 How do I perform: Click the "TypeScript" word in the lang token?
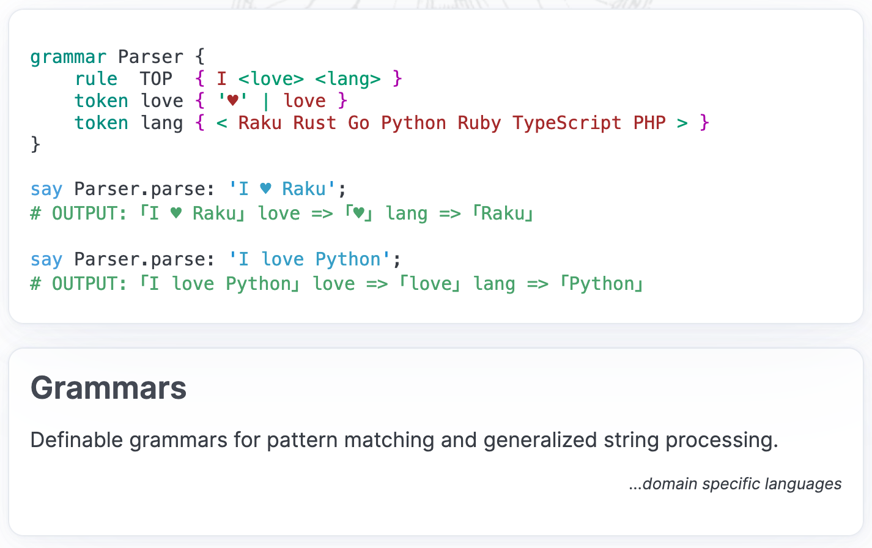(567, 123)
